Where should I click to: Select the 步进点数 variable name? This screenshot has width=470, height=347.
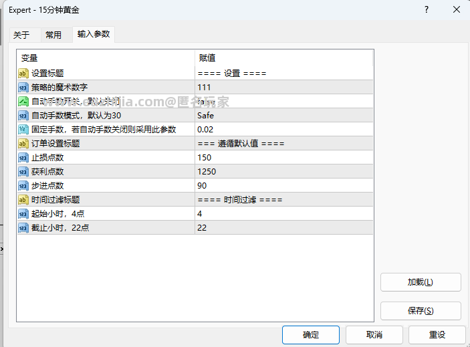[47, 186]
